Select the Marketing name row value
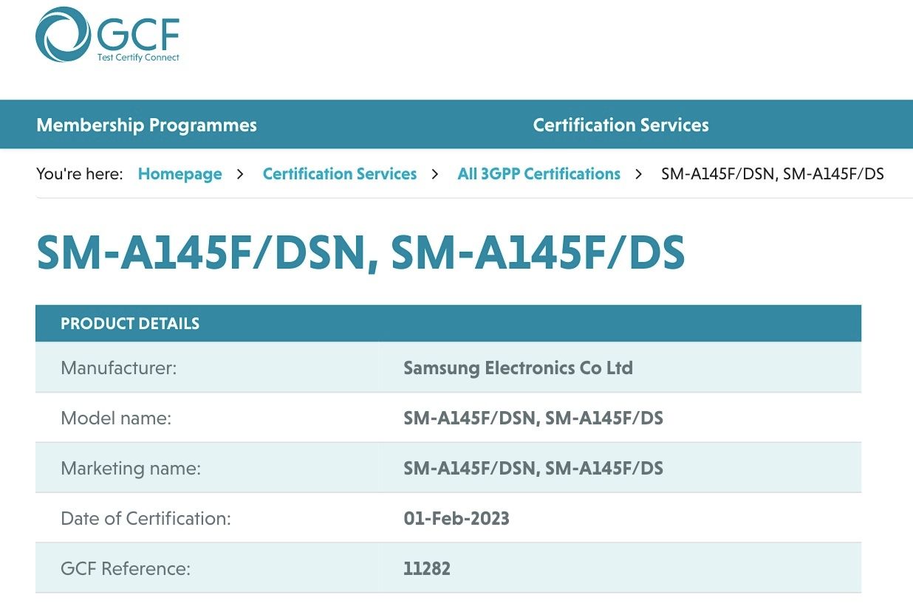This screenshot has height=603, width=913. point(533,469)
